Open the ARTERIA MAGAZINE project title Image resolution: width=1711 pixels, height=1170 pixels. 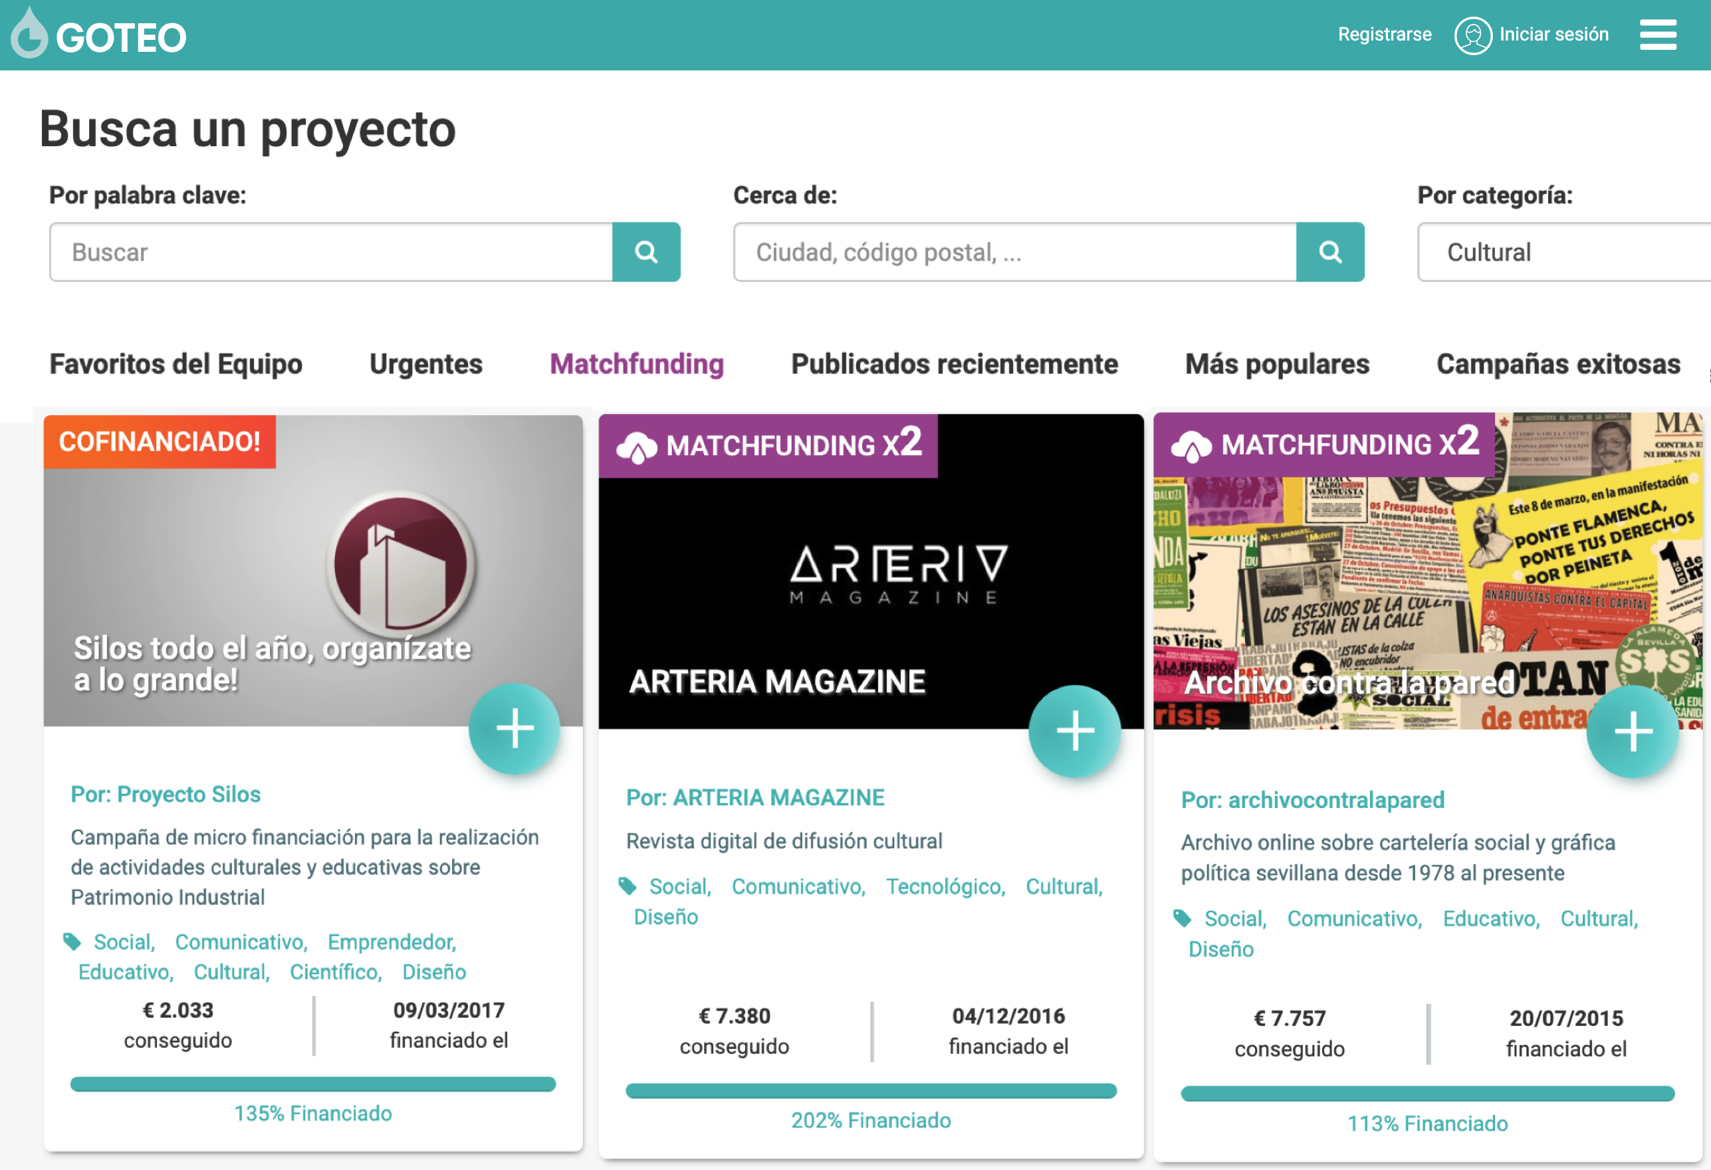click(776, 682)
